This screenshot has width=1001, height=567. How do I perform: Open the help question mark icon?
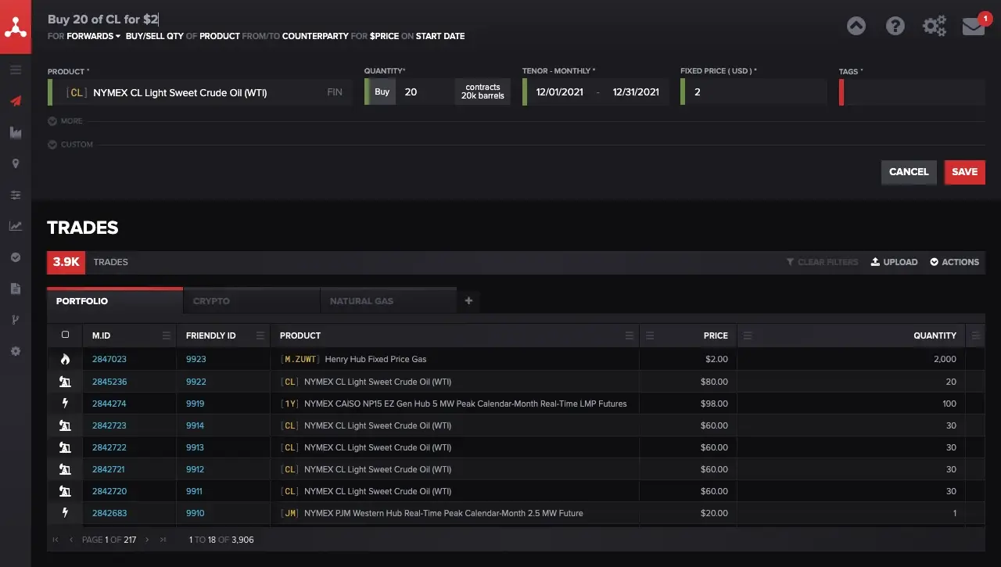click(x=895, y=26)
